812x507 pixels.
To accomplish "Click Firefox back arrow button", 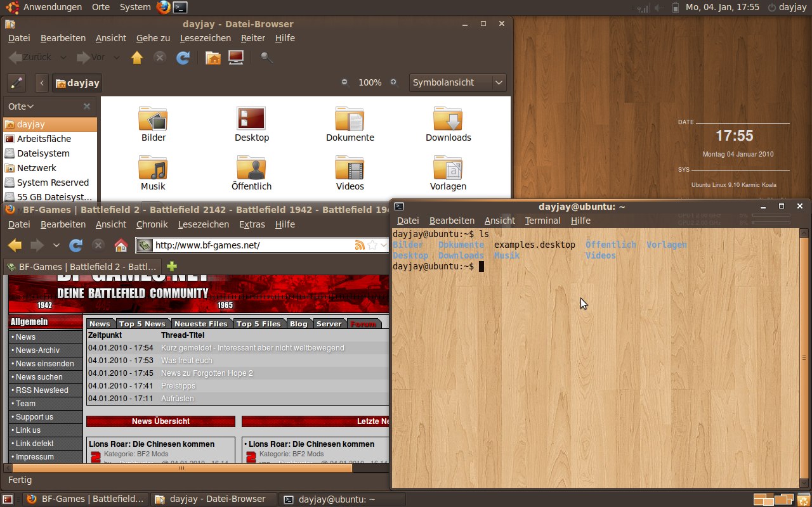I will point(15,245).
